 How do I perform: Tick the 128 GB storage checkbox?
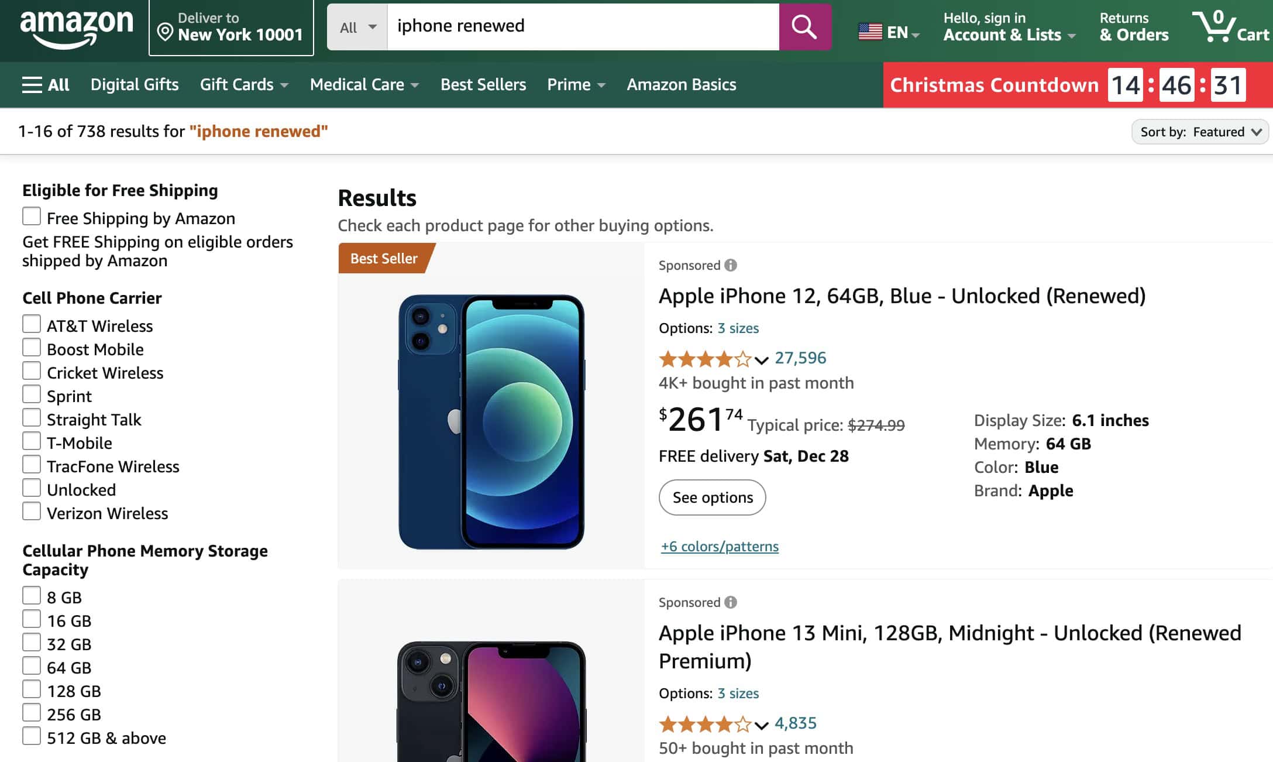coord(32,689)
